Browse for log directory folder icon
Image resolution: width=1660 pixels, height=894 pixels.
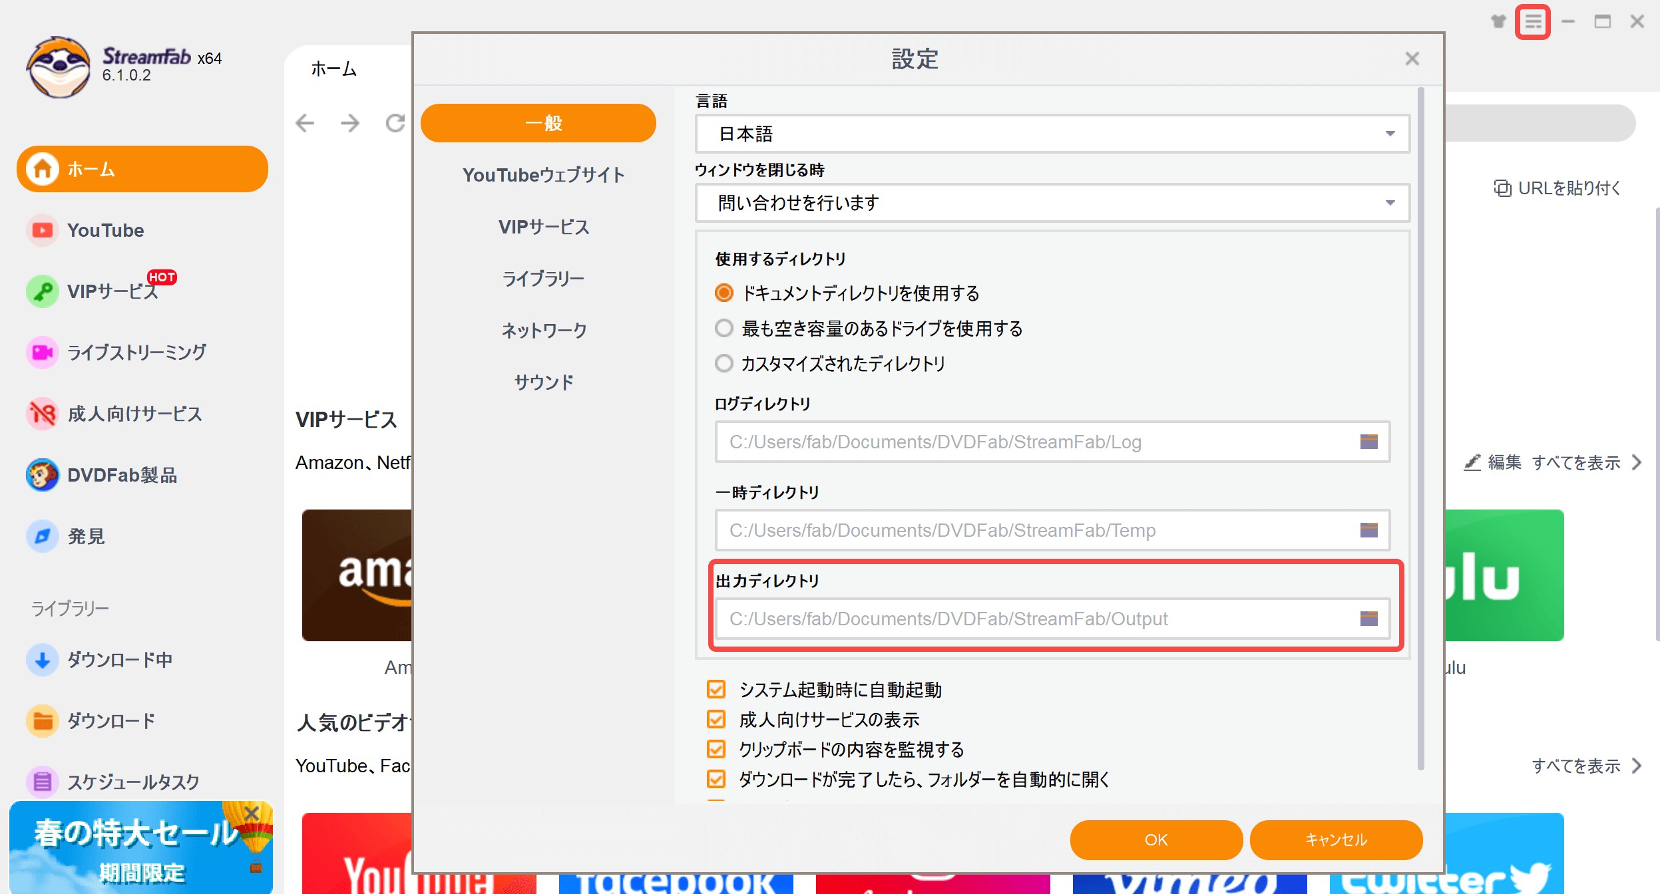pos(1368,442)
